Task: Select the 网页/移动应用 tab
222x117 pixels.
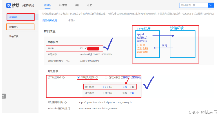Action: (50, 21)
